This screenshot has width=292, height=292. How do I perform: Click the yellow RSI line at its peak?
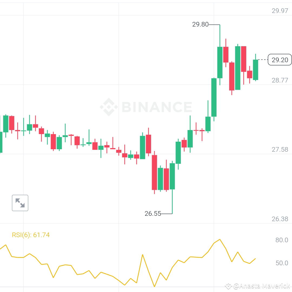220,240
